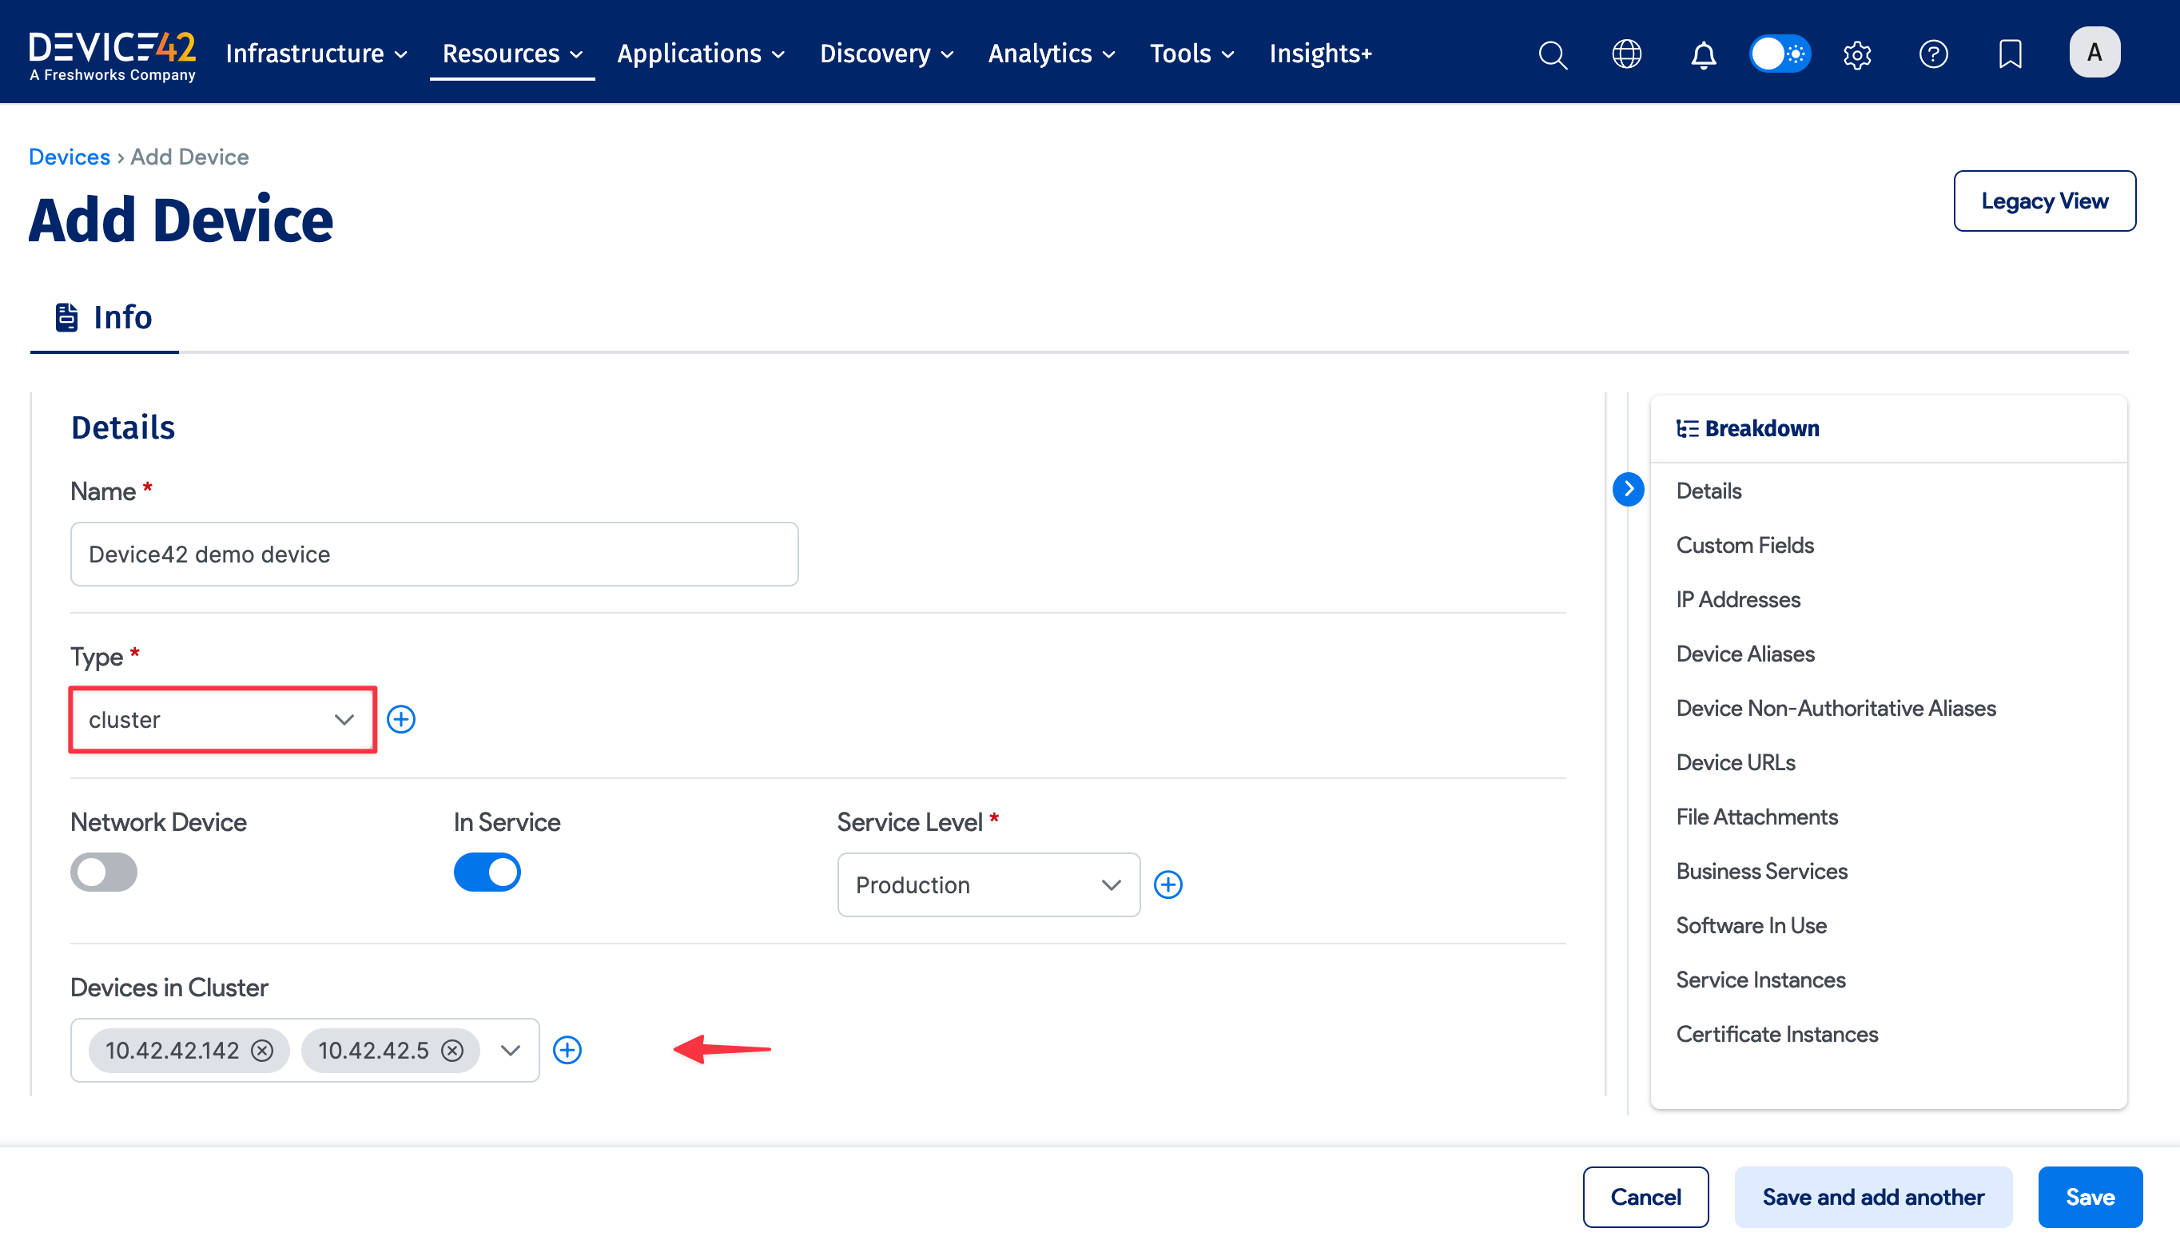Screen dimensions: 2180x1240
Task: Disable the In Service toggle
Action: [x=487, y=872]
